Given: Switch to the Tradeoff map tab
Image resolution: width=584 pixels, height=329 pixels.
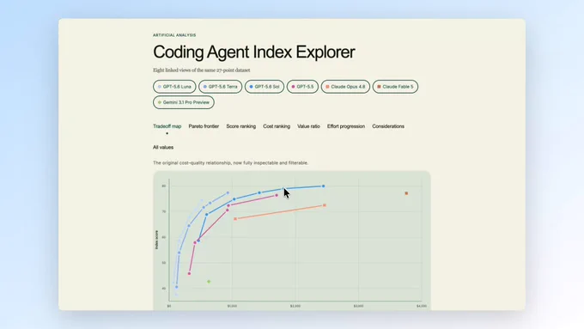Looking at the screenshot, I should tap(167, 126).
